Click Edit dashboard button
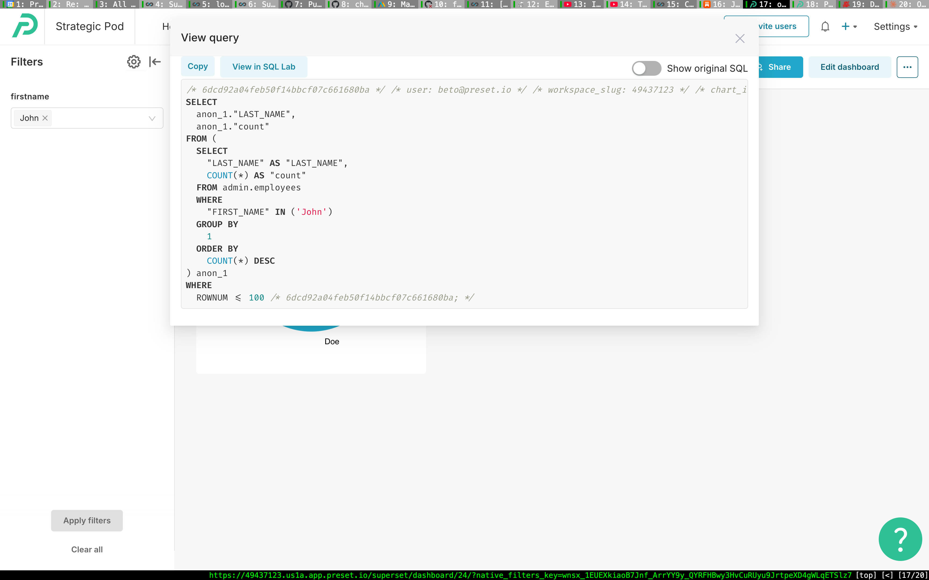The width and height of the screenshot is (929, 580). (849, 67)
